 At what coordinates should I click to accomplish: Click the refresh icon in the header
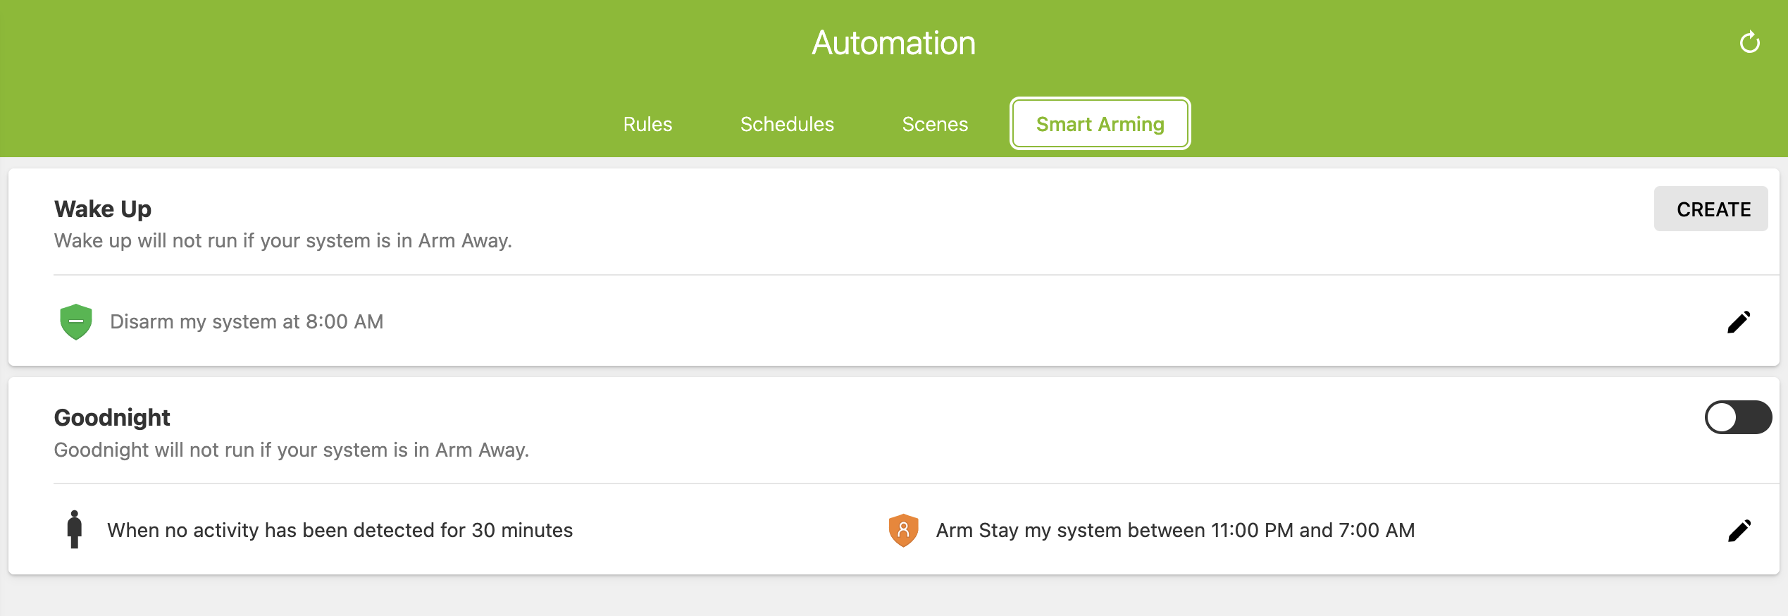pos(1749,43)
